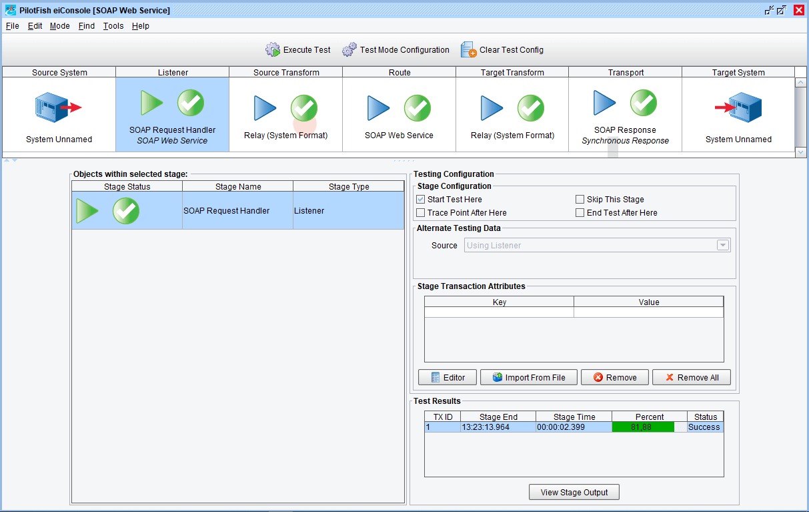
Task: Click the Import From File button
Action: (x=528, y=378)
